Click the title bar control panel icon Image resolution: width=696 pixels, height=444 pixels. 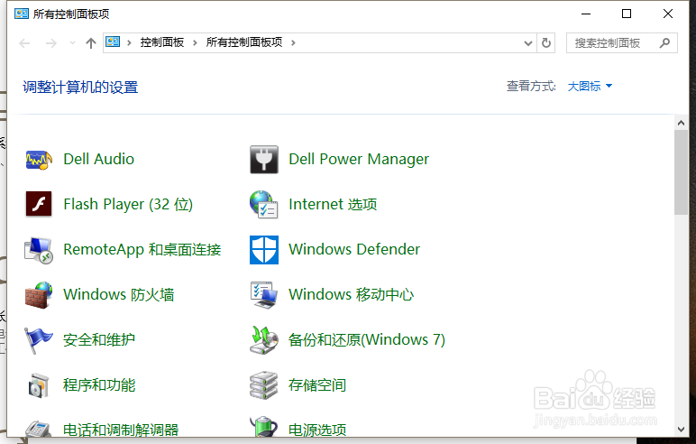pos(22,14)
